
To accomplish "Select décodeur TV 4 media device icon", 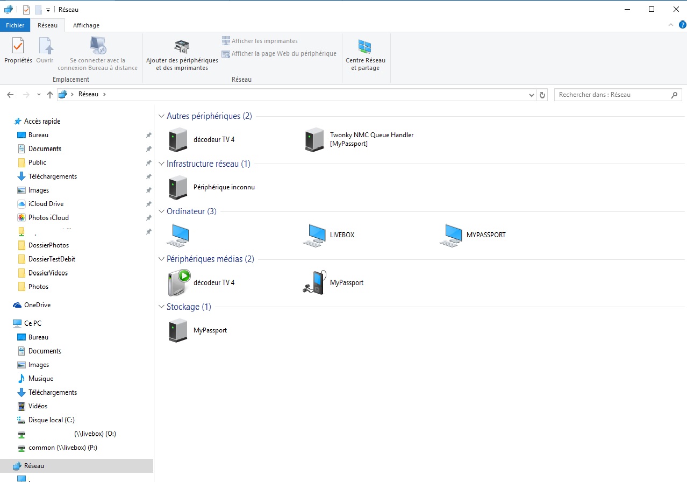I will (x=179, y=282).
